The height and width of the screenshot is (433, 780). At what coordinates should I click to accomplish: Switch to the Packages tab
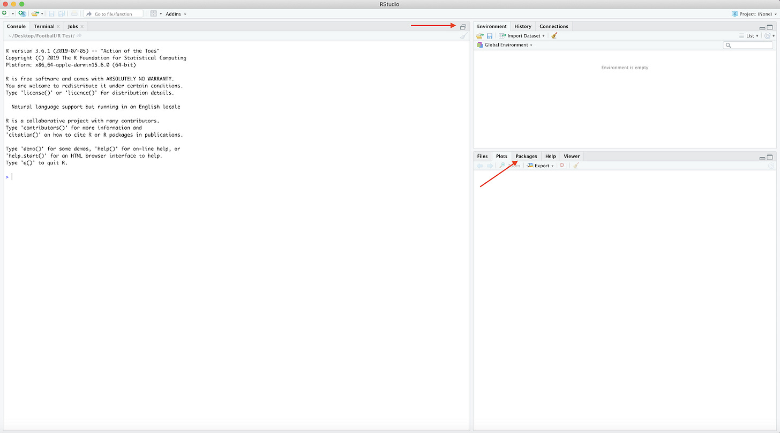(x=526, y=156)
